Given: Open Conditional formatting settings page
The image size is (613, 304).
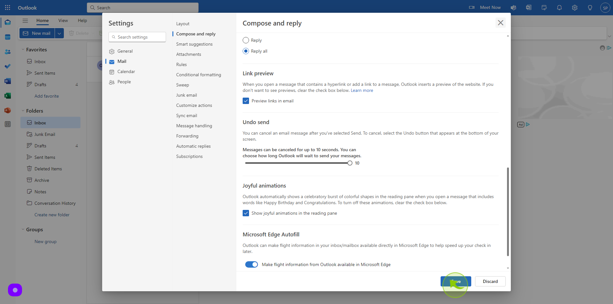Looking at the screenshot, I should 199,75.
